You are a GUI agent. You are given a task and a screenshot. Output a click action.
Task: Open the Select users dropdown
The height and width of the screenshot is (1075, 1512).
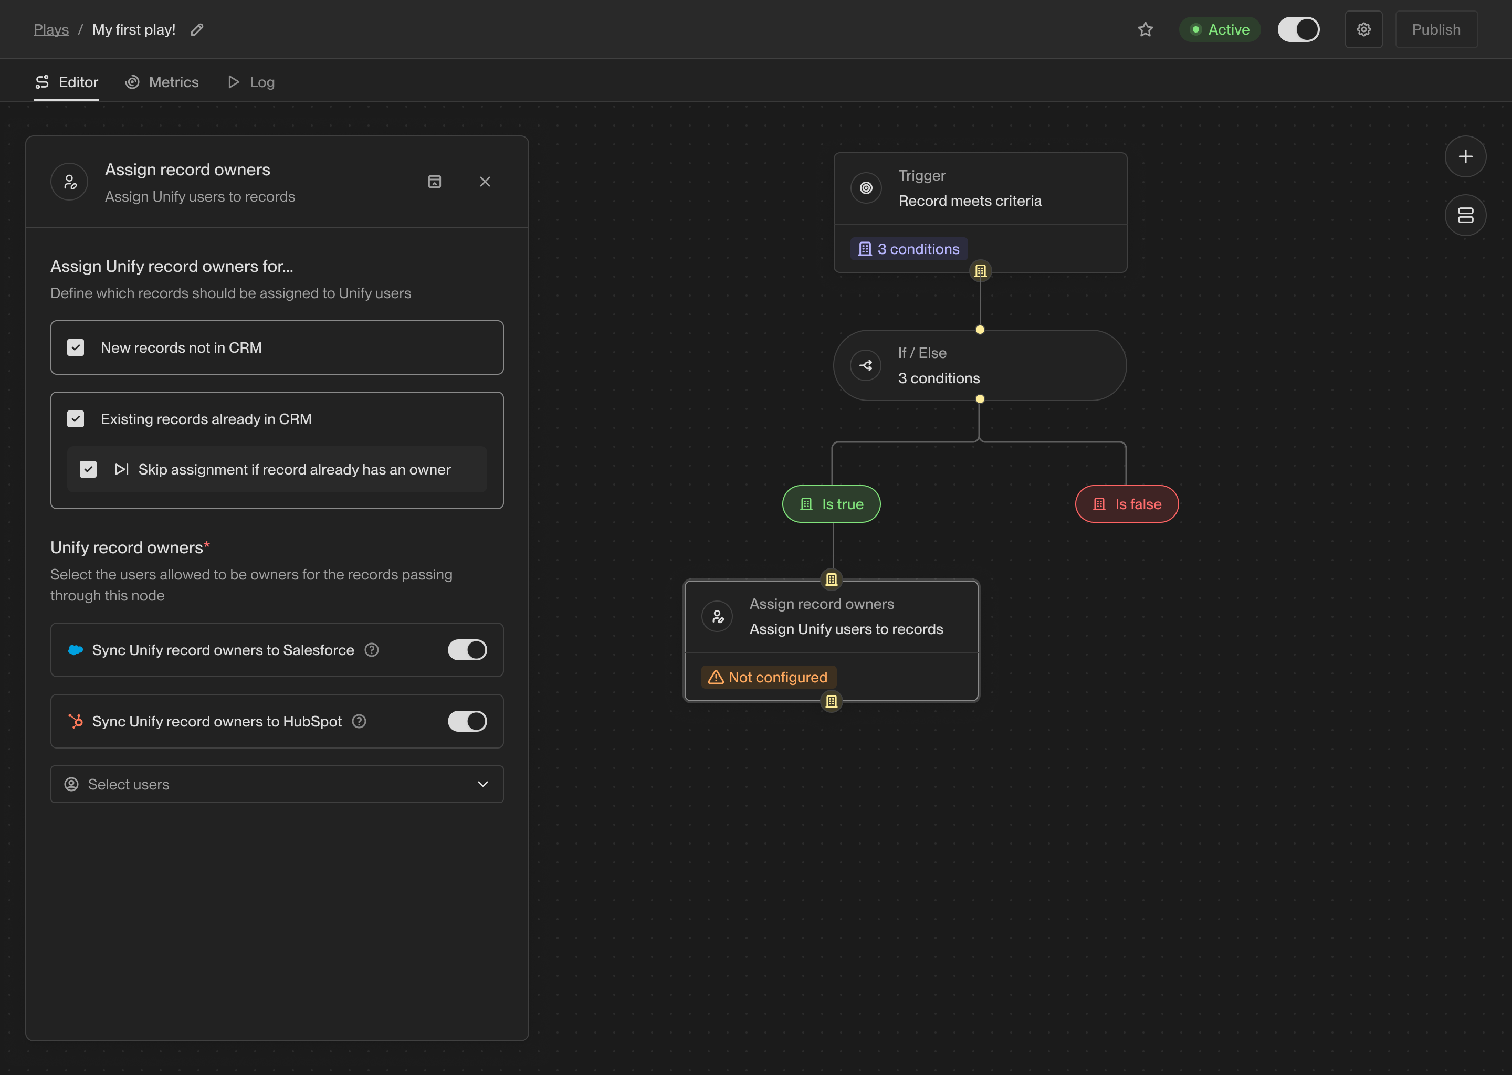277,784
